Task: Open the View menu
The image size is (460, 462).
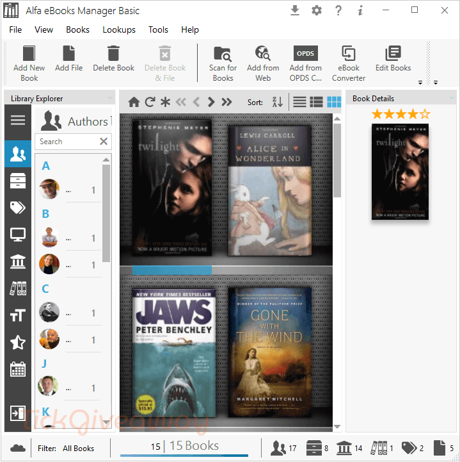Action: [44, 29]
